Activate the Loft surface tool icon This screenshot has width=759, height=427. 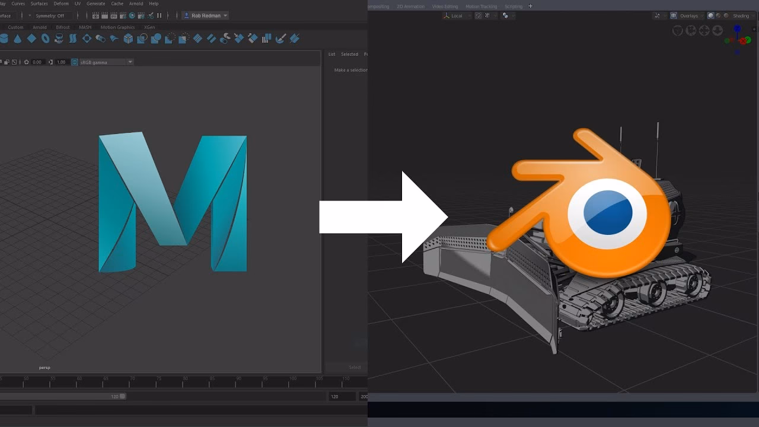(x=72, y=39)
